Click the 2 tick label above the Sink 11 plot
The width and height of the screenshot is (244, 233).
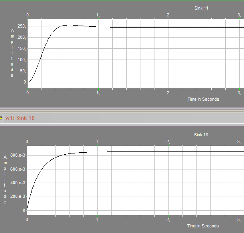(x=169, y=15)
